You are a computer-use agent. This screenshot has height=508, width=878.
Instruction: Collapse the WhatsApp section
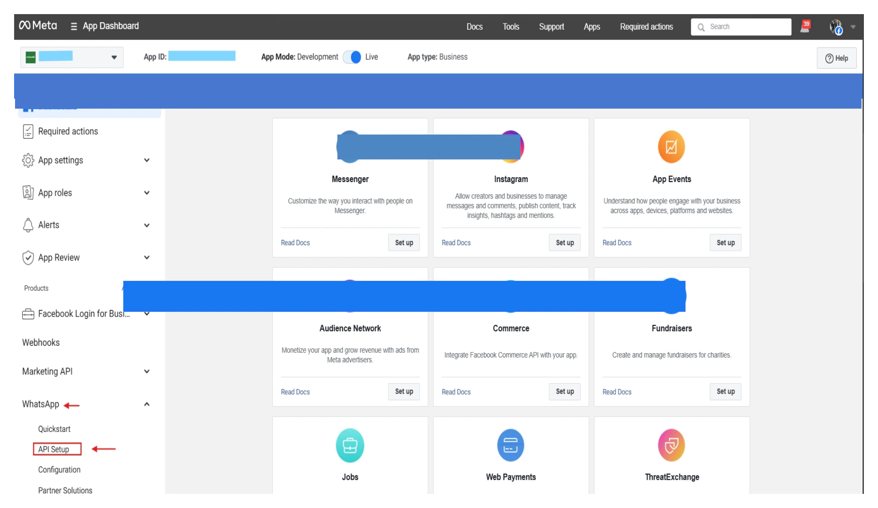click(147, 404)
